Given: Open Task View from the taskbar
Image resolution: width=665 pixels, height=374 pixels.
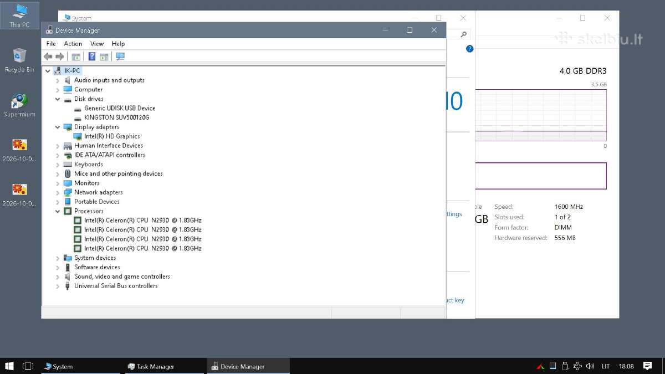Looking at the screenshot, I should (28, 366).
